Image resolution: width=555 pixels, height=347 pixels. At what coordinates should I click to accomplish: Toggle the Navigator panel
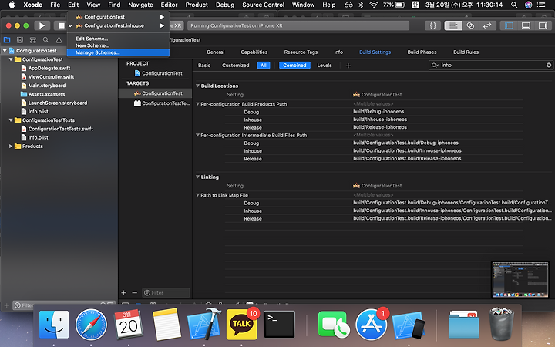(509, 25)
